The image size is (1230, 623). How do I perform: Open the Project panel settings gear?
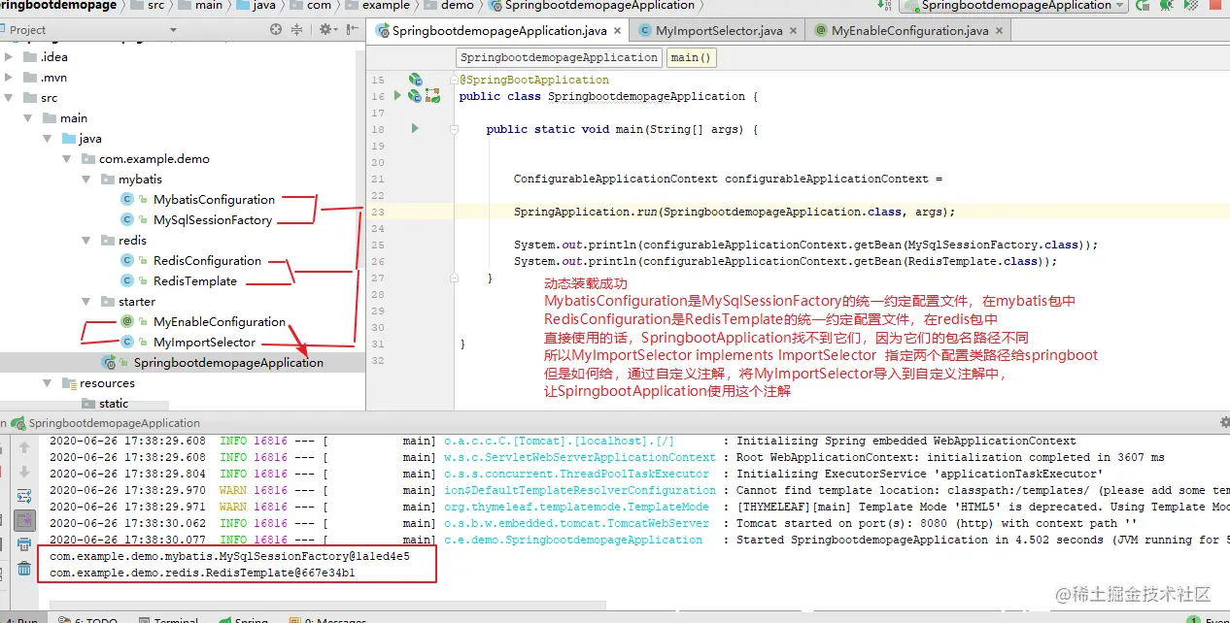(x=327, y=29)
